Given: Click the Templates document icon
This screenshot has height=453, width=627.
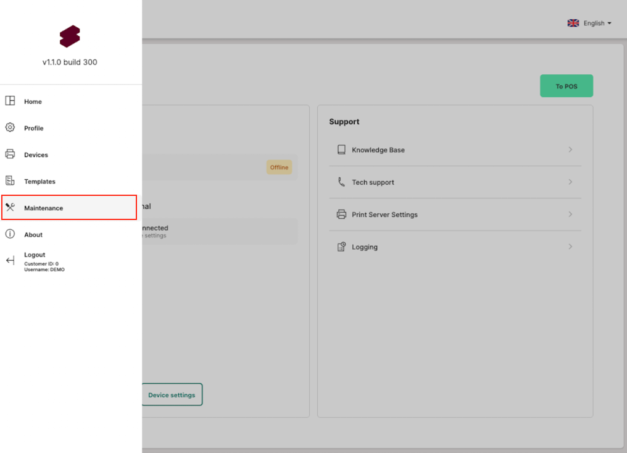Looking at the screenshot, I should point(10,180).
